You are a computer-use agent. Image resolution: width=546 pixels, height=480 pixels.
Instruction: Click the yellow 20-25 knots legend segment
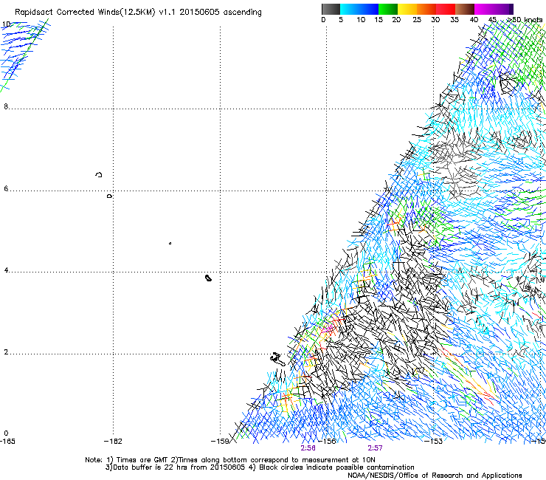point(407,9)
